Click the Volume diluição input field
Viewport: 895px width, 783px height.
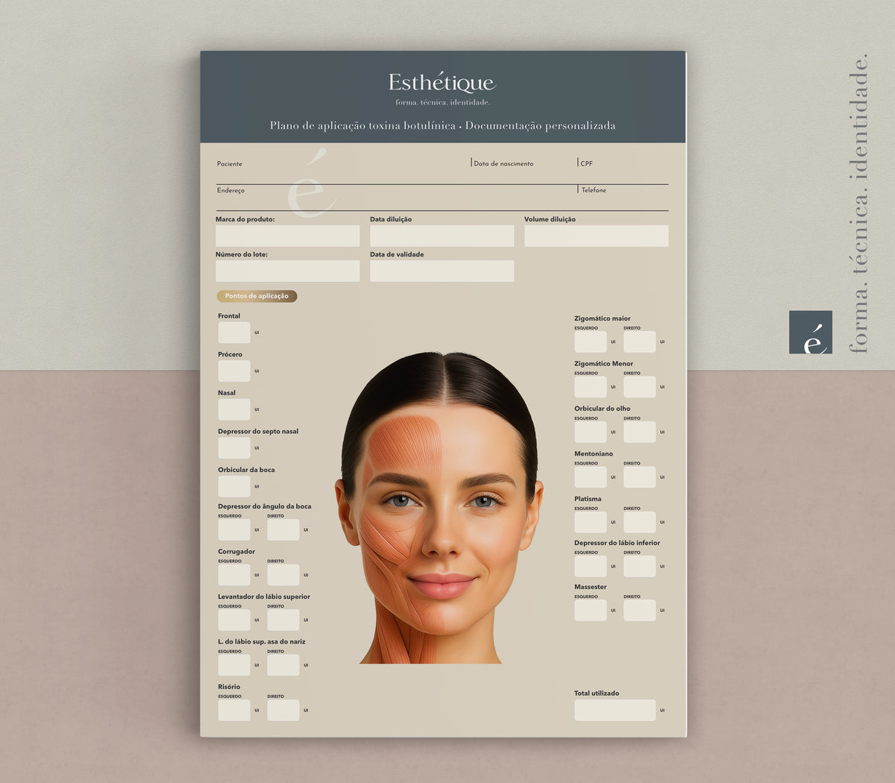point(596,236)
